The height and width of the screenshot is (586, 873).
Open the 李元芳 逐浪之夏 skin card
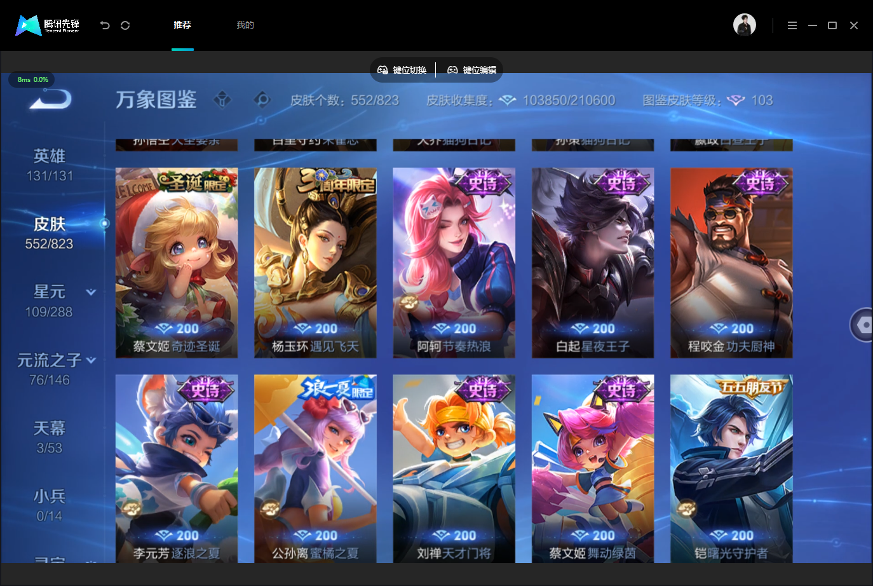pos(177,468)
